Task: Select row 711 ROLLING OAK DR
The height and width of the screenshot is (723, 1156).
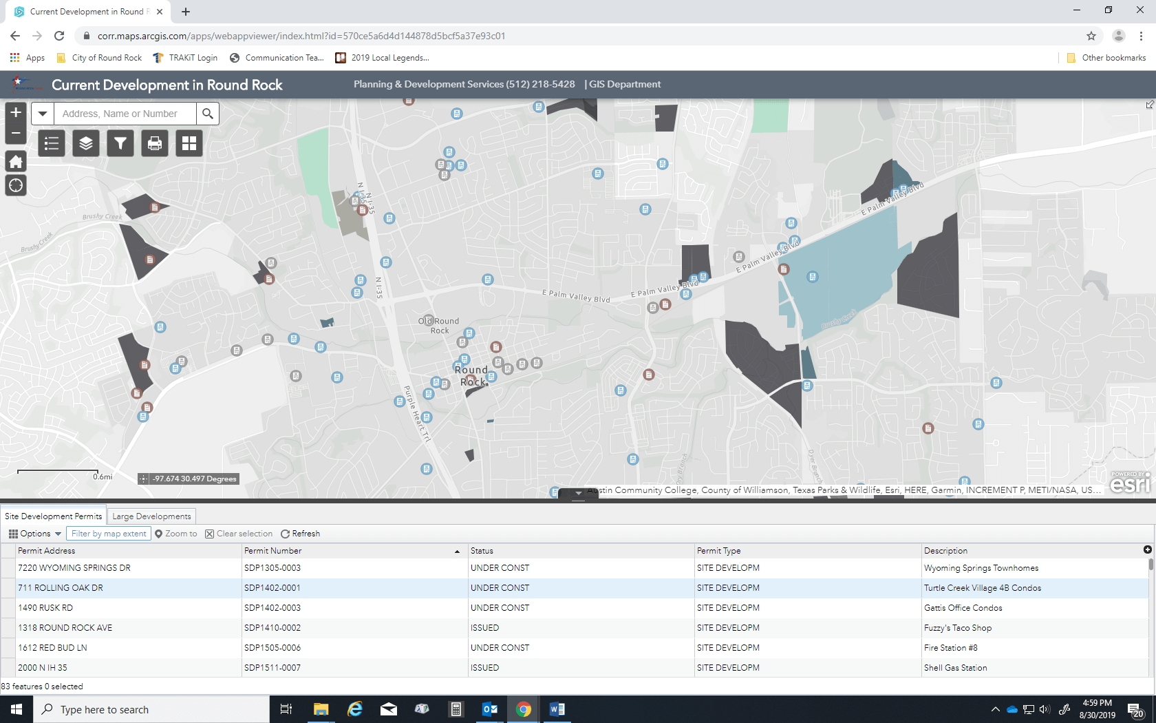Action: click(x=575, y=588)
